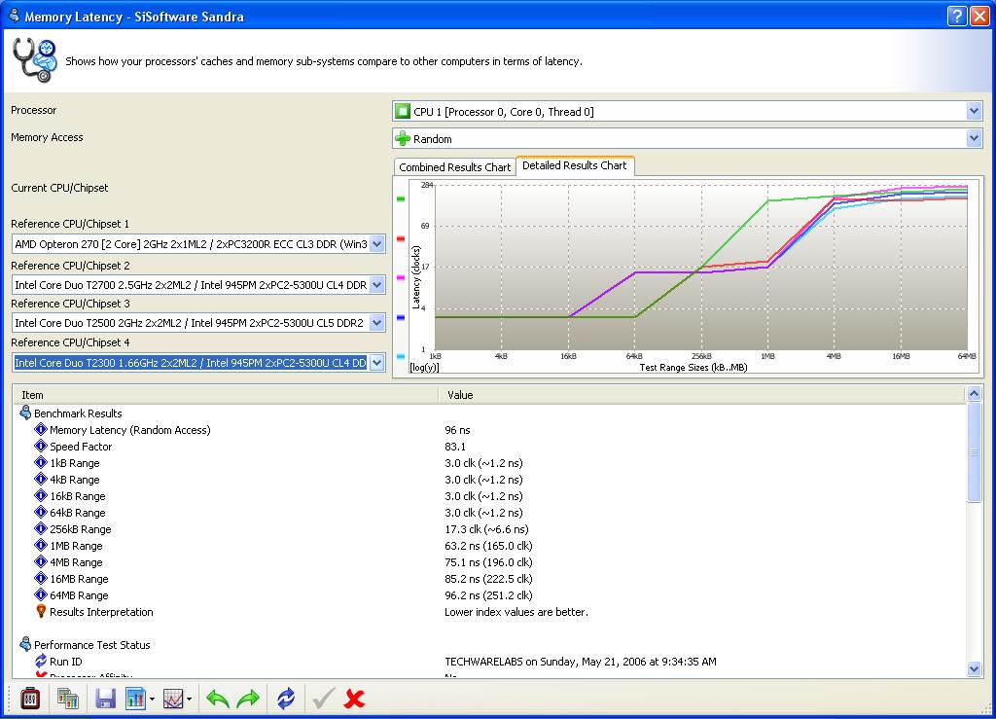Click the stethoscope module icon
Viewport: 996px width, 719px height.
35,60
